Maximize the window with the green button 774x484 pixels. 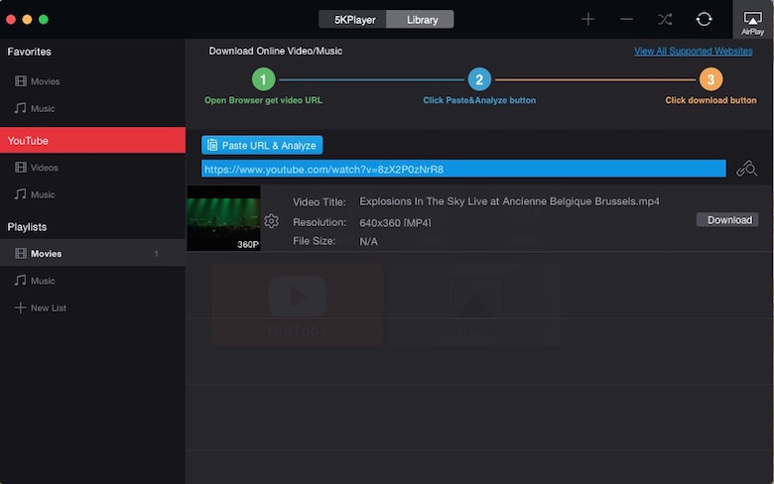pos(44,19)
